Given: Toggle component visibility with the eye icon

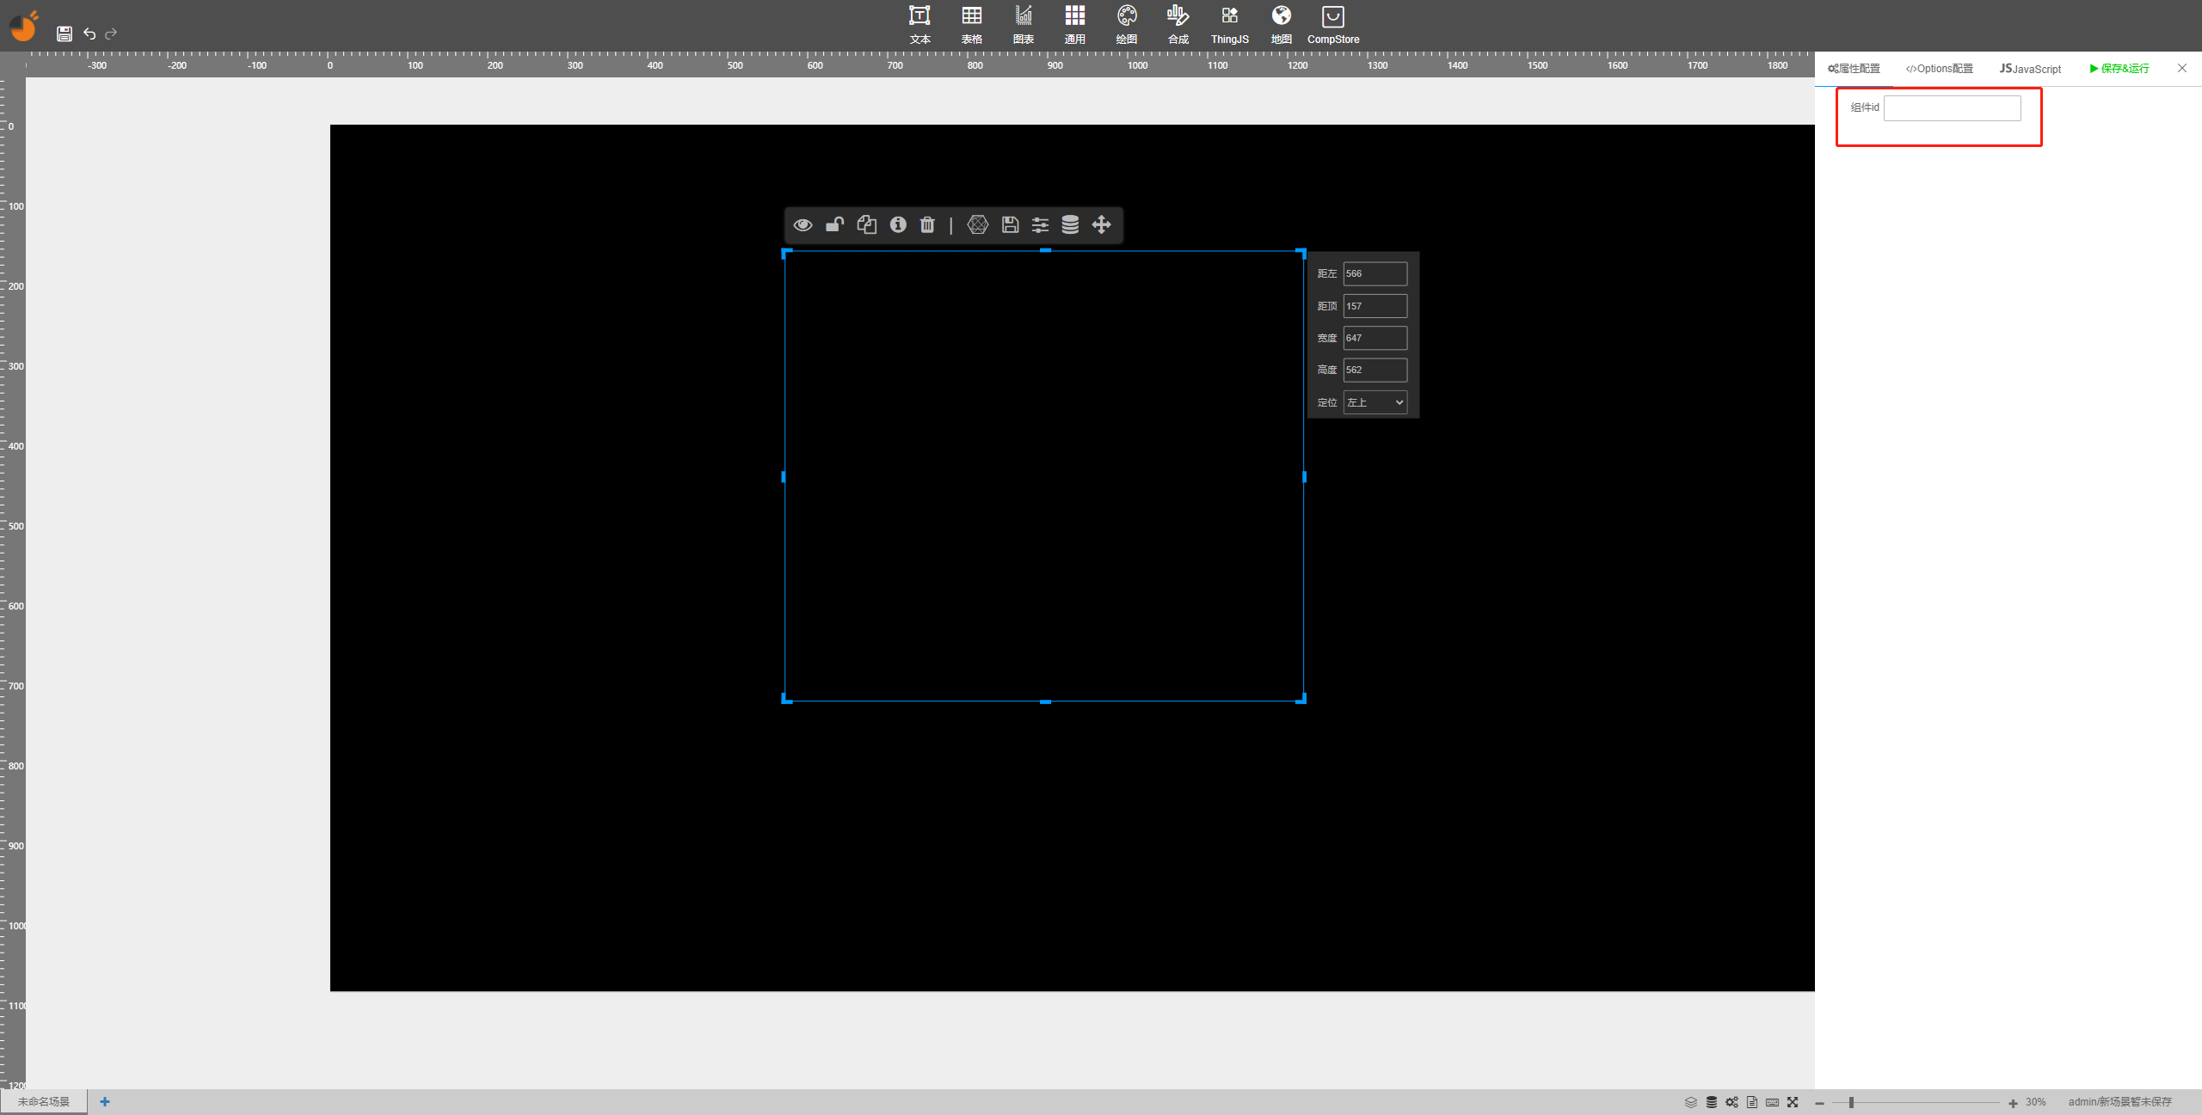Looking at the screenshot, I should 803,225.
